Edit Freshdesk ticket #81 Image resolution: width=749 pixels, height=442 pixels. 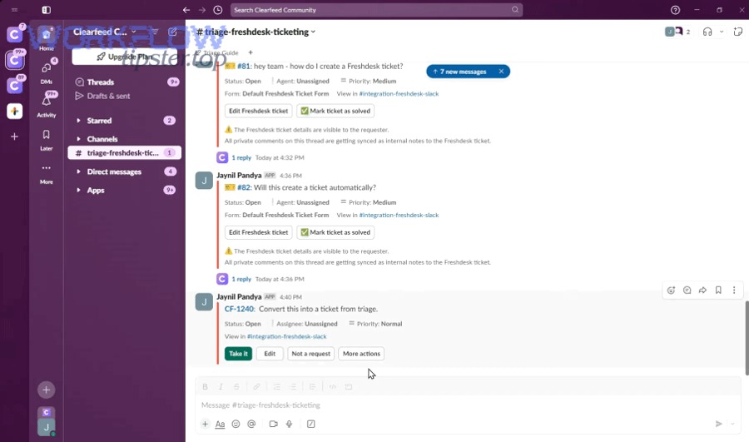[259, 111]
